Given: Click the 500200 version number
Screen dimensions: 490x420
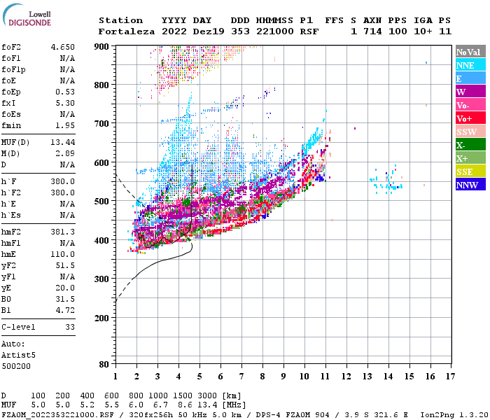Looking at the screenshot, I should (x=16, y=366).
